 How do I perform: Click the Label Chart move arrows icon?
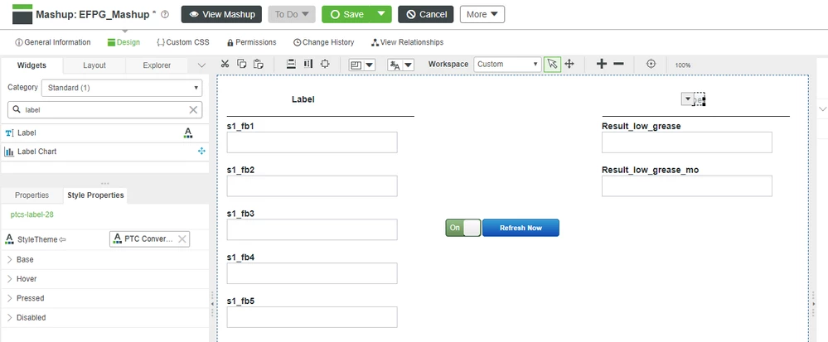[x=201, y=152]
